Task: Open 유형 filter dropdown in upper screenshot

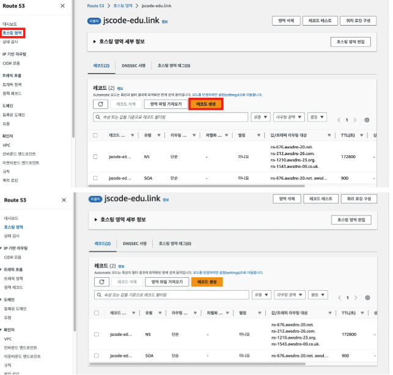Action: tap(260, 117)
